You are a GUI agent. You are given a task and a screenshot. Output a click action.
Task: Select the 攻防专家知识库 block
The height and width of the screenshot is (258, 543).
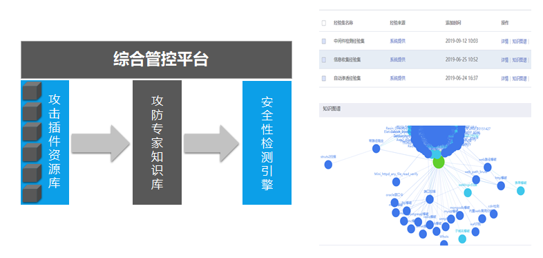[x=157, y=142]
